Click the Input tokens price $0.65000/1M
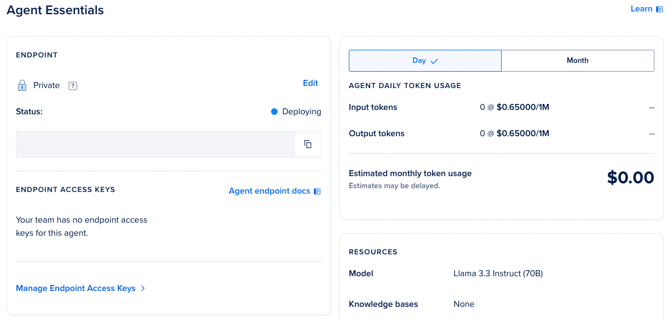The width and height of the screenshot is (667, 320). click(x=522, y=107)
